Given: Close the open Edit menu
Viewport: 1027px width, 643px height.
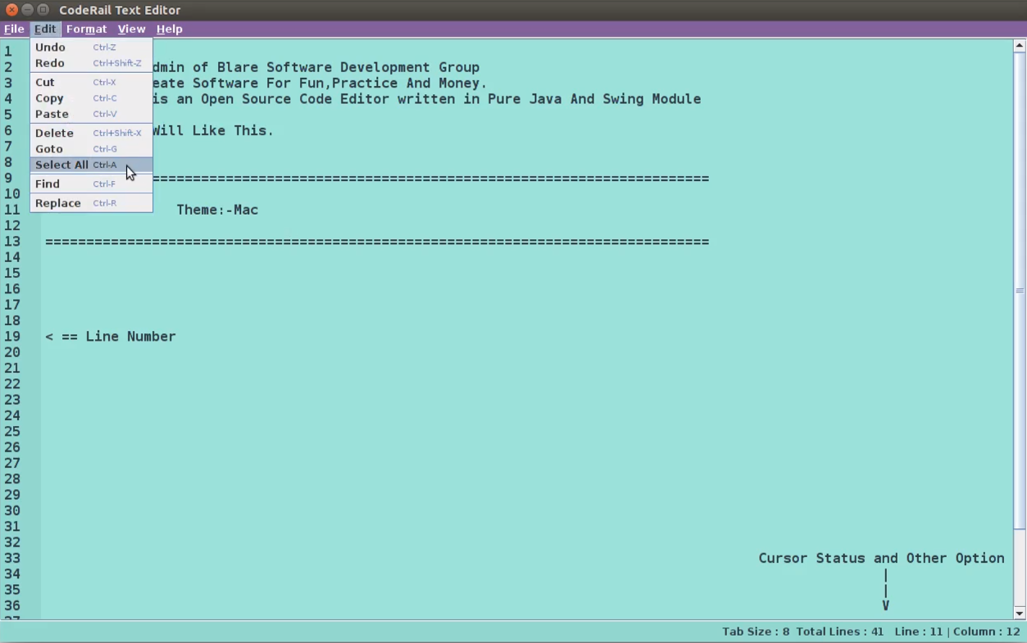Looking at the screenshot, I should [x=45, y=29].
